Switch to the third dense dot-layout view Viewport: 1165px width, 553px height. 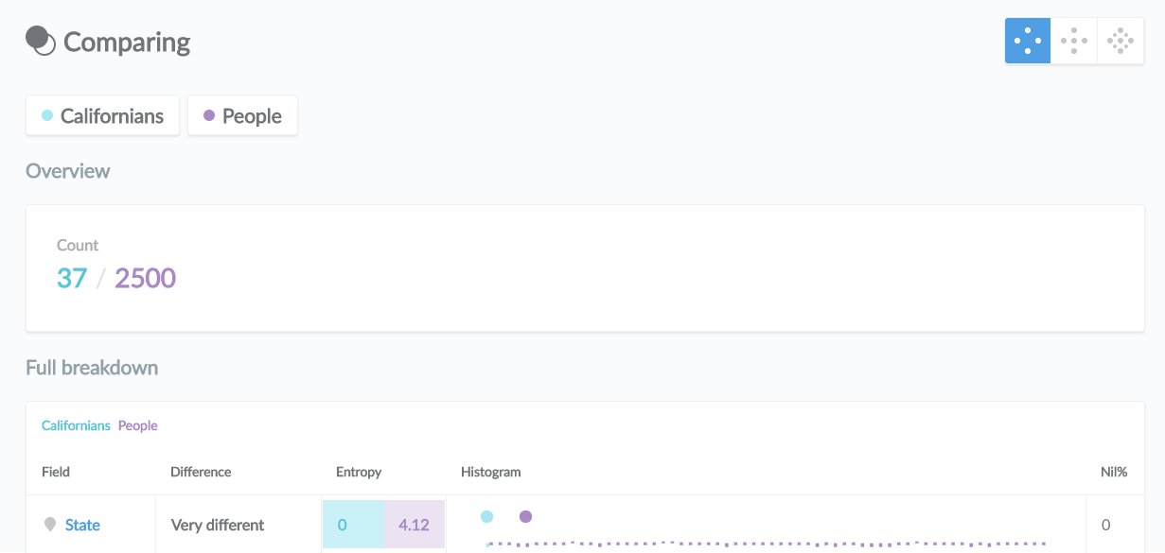click(1121, 41)
